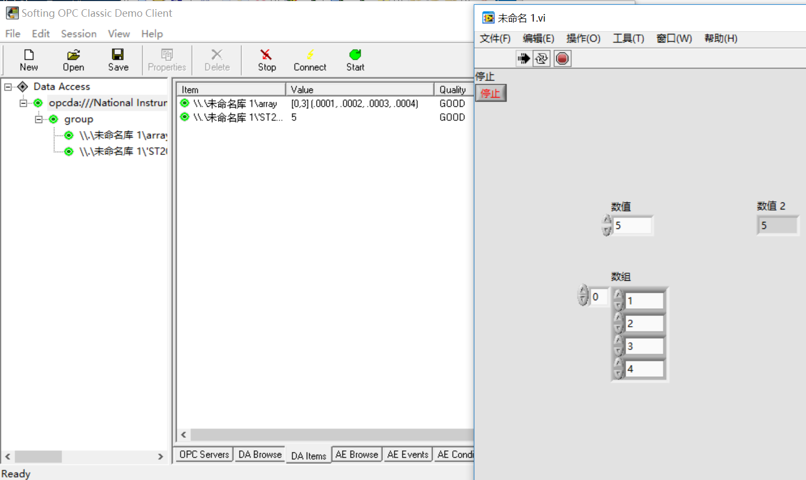806x480 pixels.
Task: Select the group item in the tree
Action: pos(79,119)
